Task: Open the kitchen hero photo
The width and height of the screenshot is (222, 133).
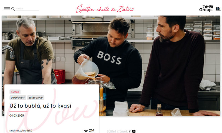Action: click(x=111, y=66)
